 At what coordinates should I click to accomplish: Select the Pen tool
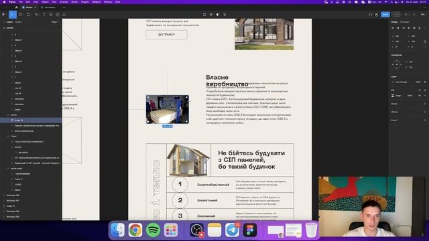[x=36, y=15]
